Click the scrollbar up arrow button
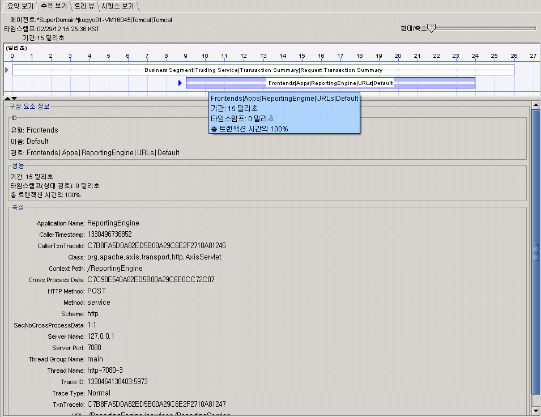541x417 pixels. pos(535,105)
